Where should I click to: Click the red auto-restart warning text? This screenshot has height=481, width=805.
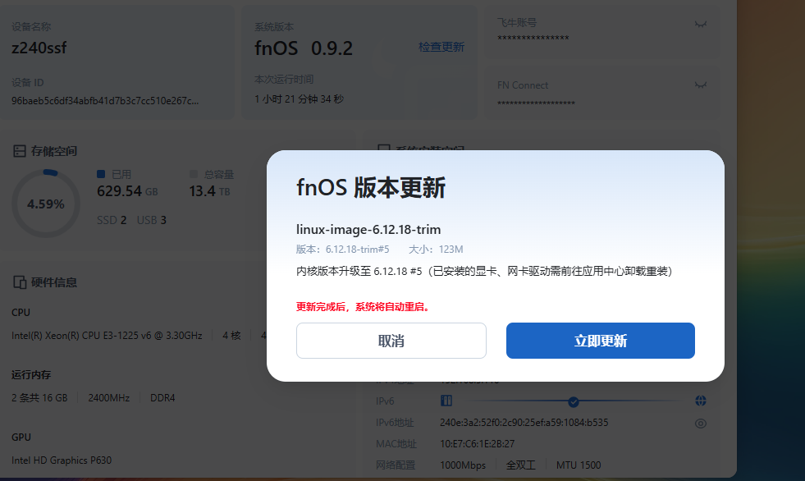coord(363,307)
